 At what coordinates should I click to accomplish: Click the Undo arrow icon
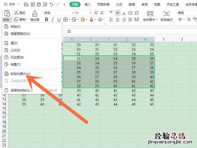click(x=51, y=5)
